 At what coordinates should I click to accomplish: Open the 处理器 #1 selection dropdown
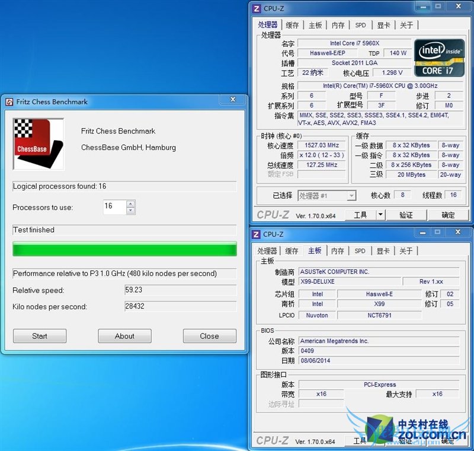pyautogui.click(x=351, y=195)
